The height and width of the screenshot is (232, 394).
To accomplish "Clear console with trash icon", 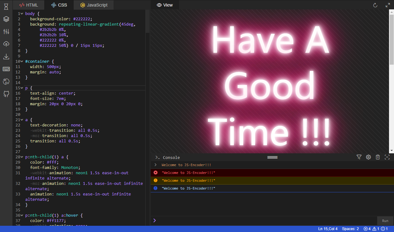I will pyautogui.click(x=378, y=157).
